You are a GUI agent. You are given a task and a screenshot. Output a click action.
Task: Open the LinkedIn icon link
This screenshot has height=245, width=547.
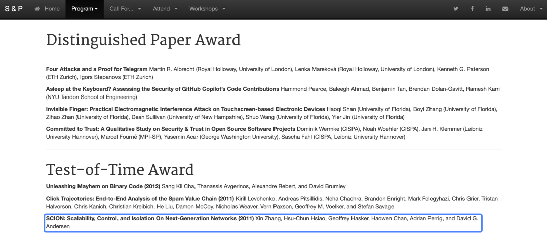pos(488,9)
